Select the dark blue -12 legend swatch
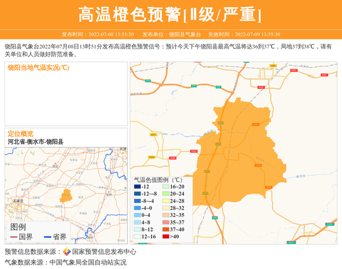This screenshot has width=342, height=269. coord(137,187)
